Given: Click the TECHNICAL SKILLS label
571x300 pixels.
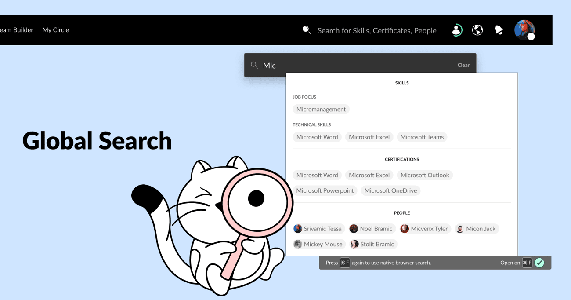Looking at the screenshot, I should (x=312, y=124).
